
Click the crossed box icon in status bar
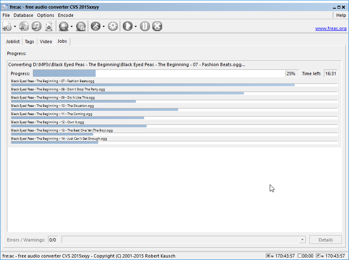(x=268, y=256)
